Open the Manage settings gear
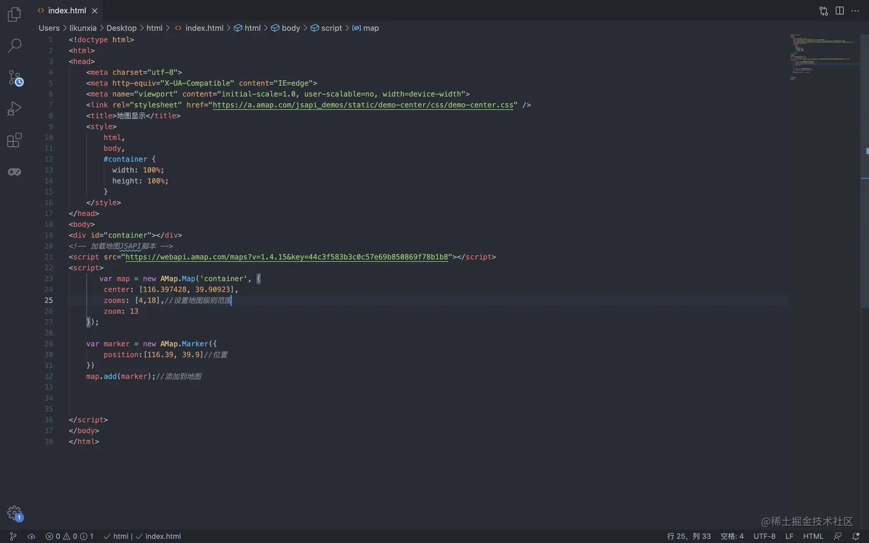 (14, 513)
